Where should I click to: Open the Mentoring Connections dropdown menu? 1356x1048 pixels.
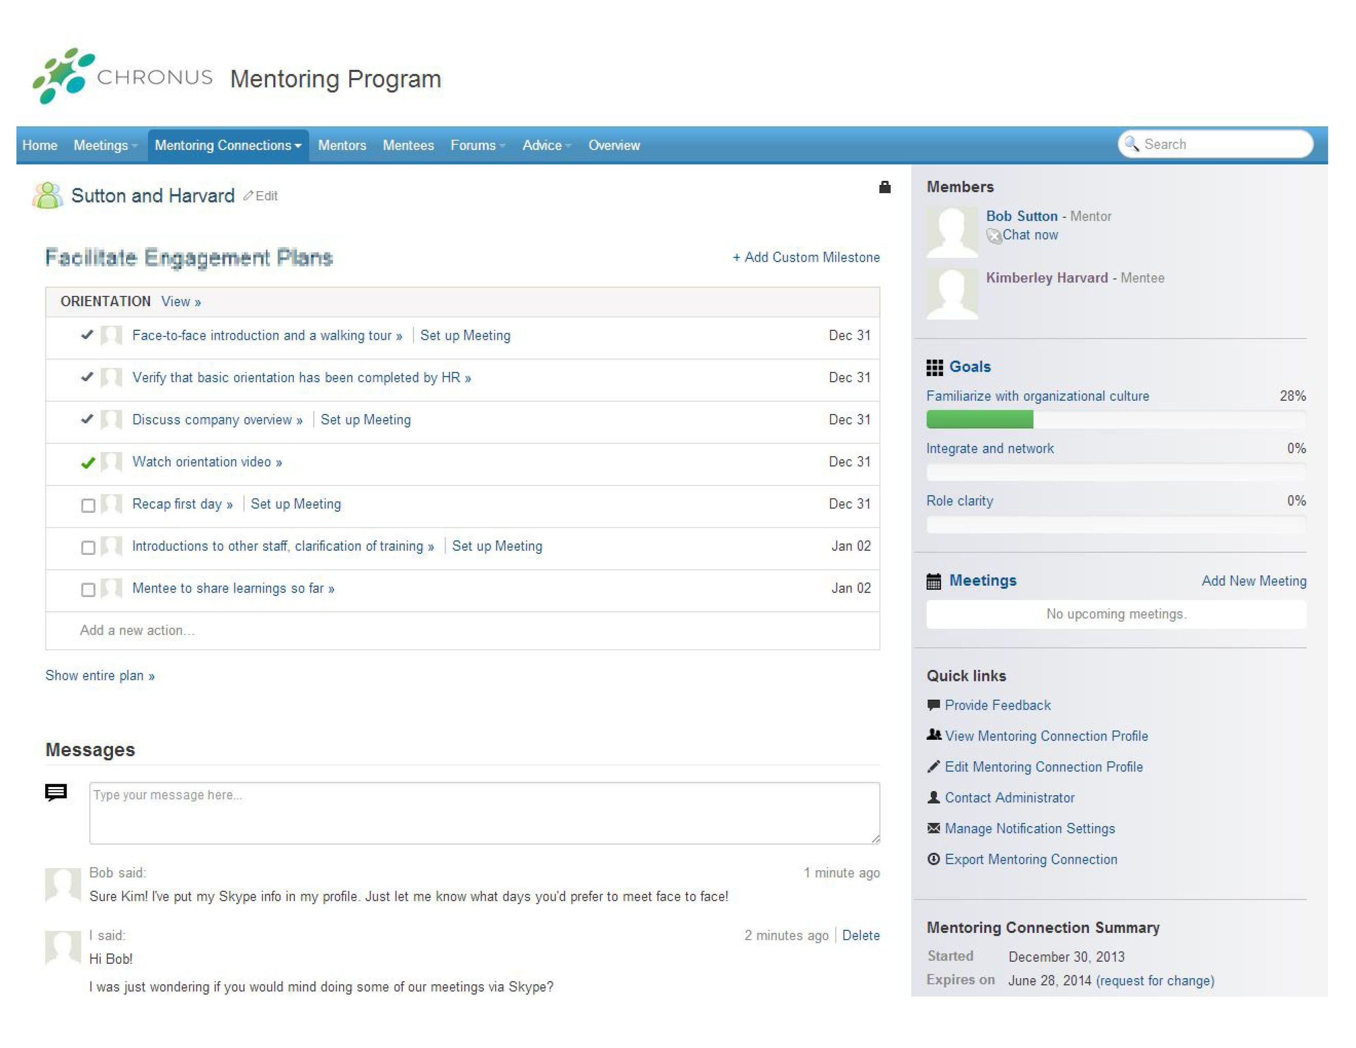tap(228, 145)
